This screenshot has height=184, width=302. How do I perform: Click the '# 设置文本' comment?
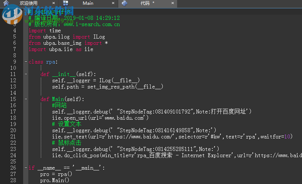[x=66, y=124]
